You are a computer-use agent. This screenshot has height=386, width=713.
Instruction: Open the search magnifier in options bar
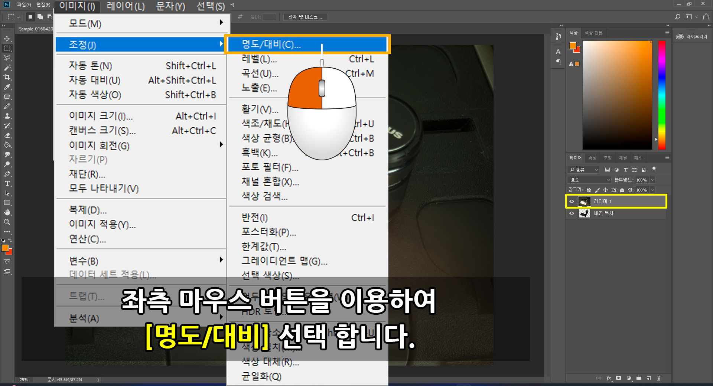coord(678,17)
